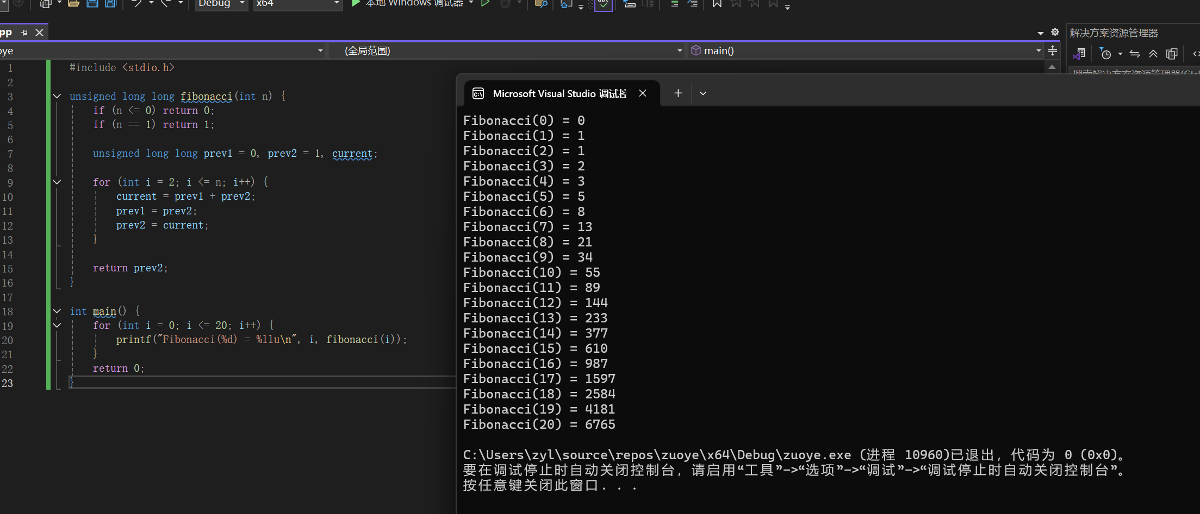1200x514 pixels.
Task: Open the pending changes filter clock icon
Action: click(1105, 54)
